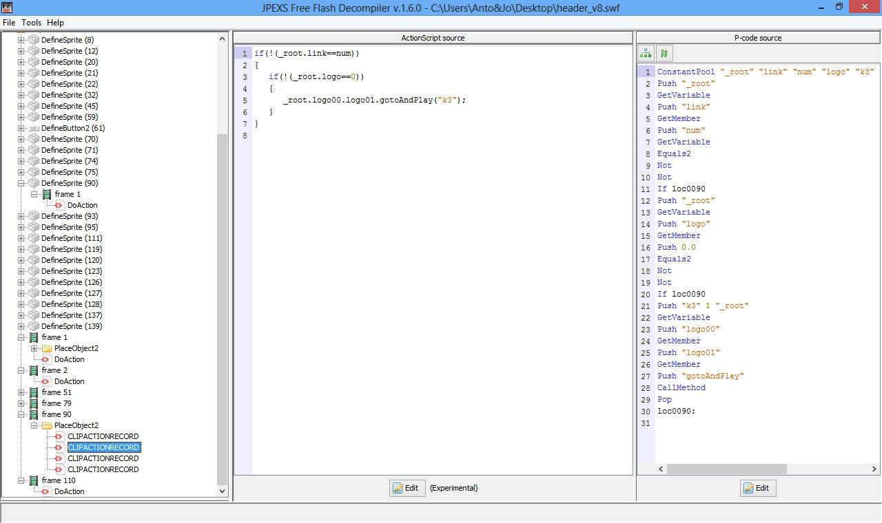Screen dimensions: 882x523
Task: Click the frame 110 filmstrip icon
Action: click(x=34, y=480)
